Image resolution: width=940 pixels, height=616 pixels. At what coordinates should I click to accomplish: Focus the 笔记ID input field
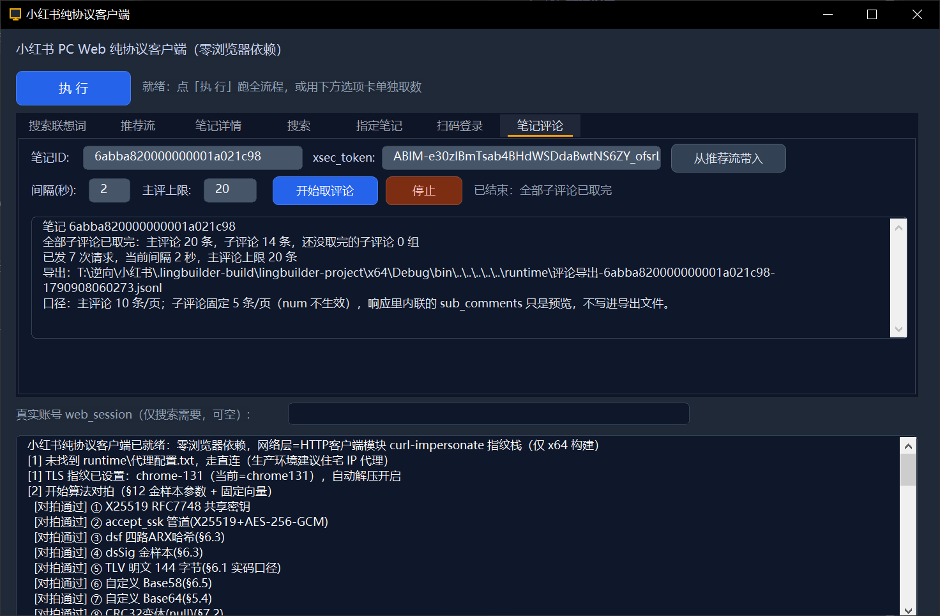[193, 157]
